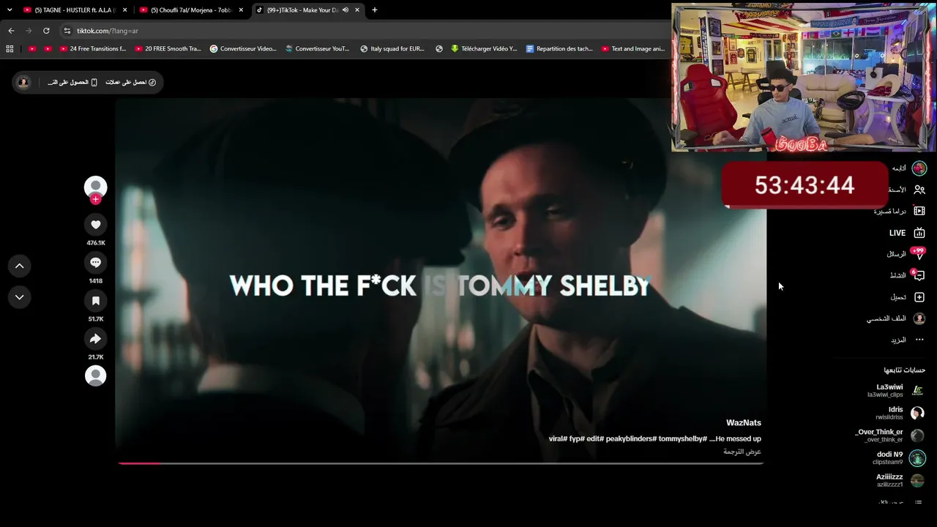Open messages with the +99 badge
The width and height of the screenshot is (937, 527).
coord(919,254)
